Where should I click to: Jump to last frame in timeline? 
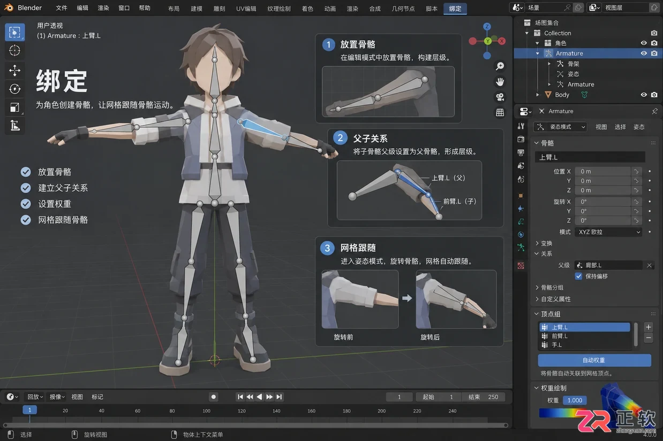pos(279,397)
